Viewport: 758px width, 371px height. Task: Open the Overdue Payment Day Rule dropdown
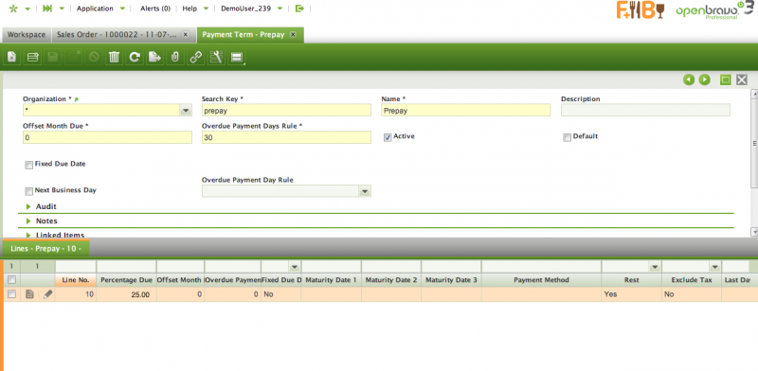coord(365,192)
